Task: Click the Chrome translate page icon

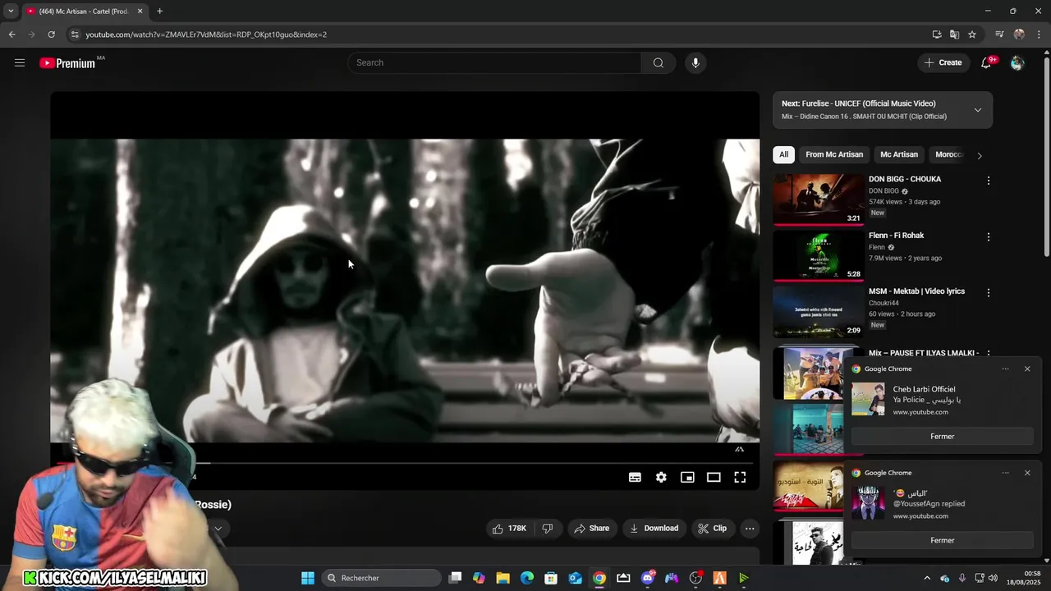Action: coord(954,34)
